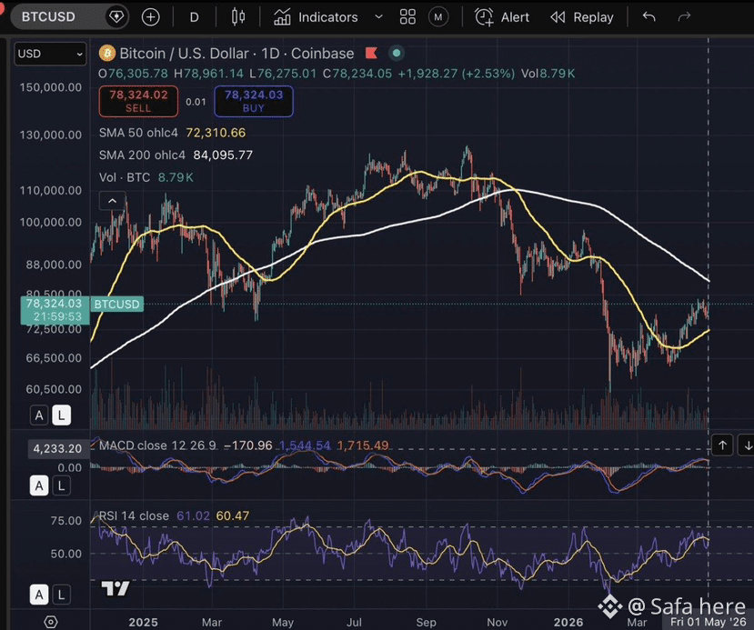
Task: Click the 78,324.02 SELL button
Action: [x=138, y=102]
